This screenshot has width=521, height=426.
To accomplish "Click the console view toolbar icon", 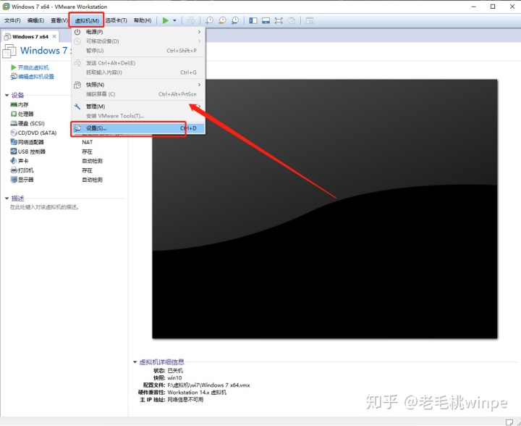I will tap(310, 20).
